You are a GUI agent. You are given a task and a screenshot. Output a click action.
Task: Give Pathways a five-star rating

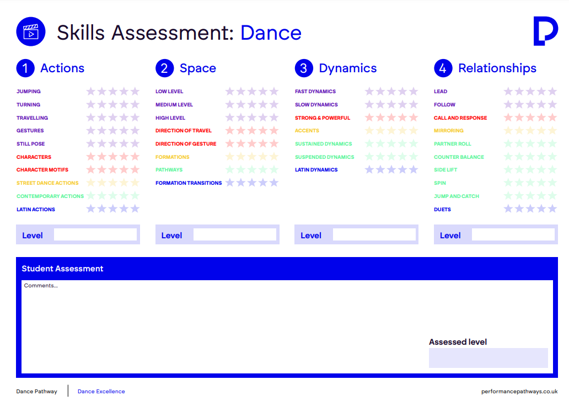point(274,169)
